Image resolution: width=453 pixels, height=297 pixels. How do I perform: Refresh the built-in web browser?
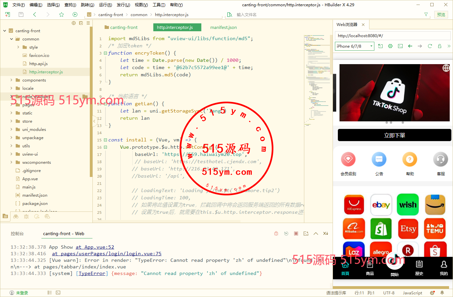click(430, 46)
